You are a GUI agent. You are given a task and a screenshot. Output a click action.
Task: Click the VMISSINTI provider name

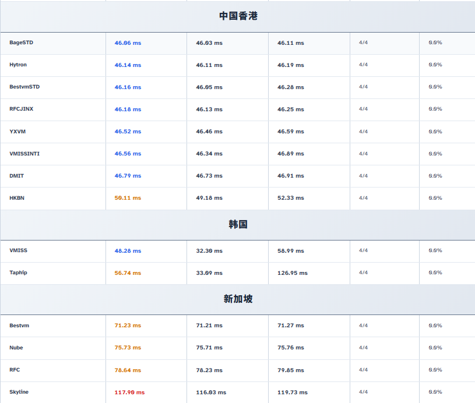point(24,154)
